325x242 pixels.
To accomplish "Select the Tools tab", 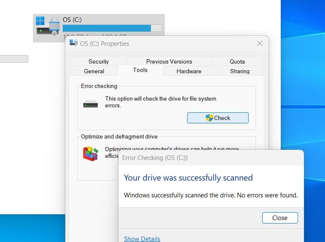I will (140, 70).
